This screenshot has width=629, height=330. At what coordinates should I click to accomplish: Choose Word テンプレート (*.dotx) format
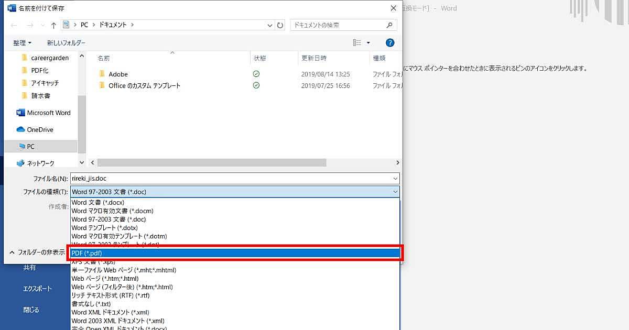(x=235, y=228)
